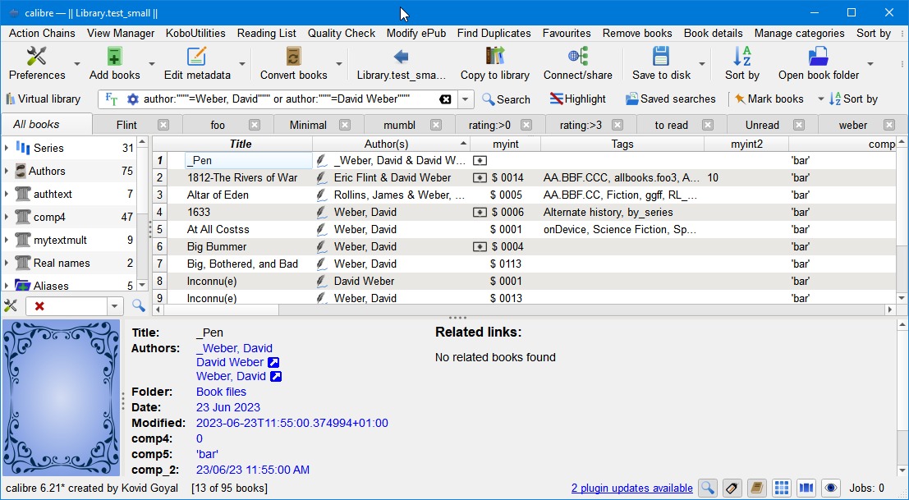
Task: Expand the Authors category in tag browser
Action: [7, 171]
